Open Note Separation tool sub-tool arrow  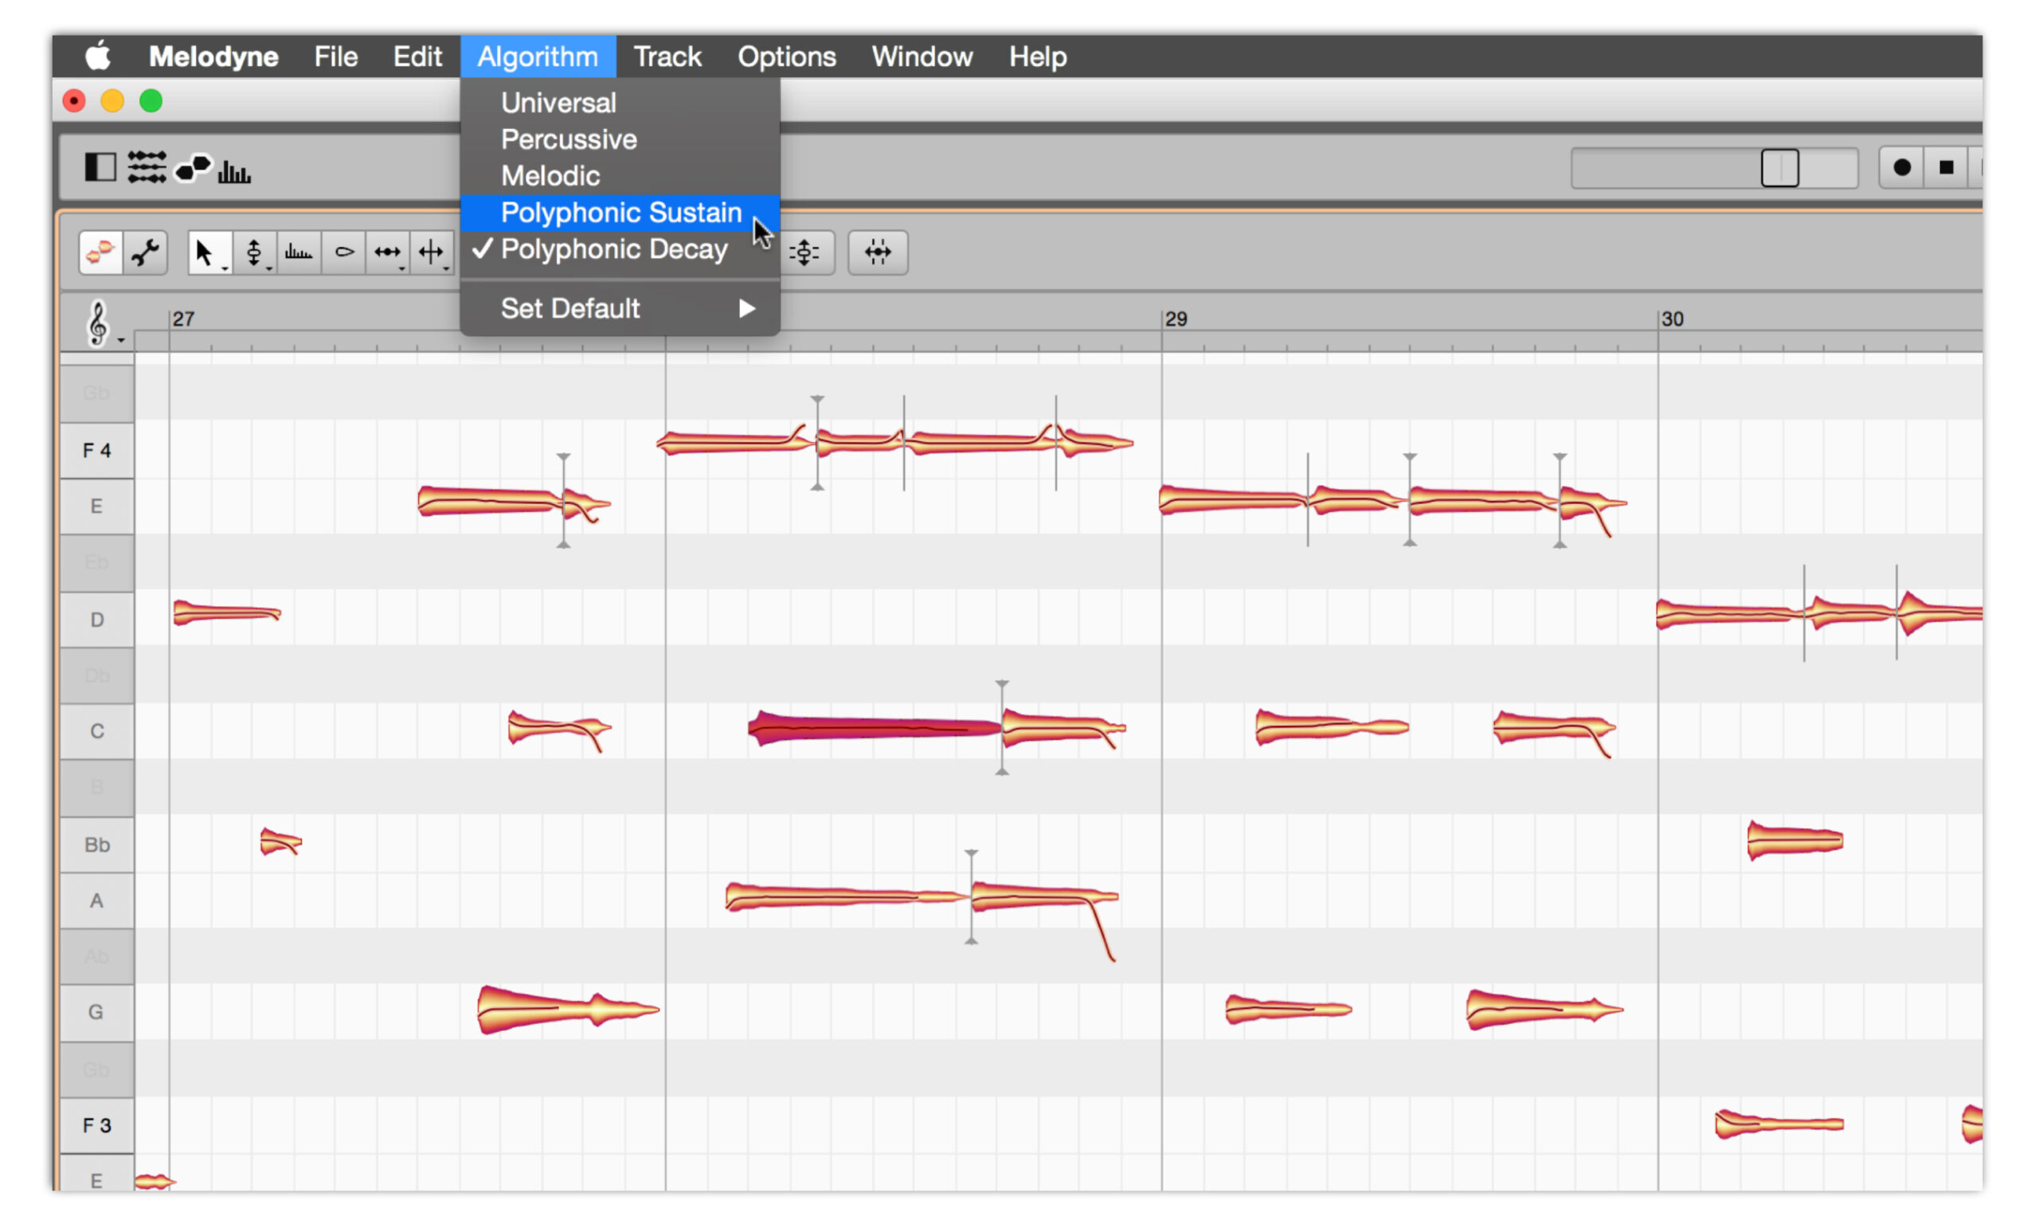[445, 268]
